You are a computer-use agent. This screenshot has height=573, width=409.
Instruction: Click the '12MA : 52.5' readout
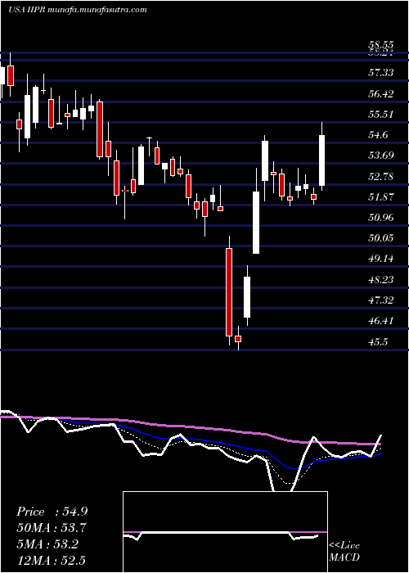click(x=52, y=560)
